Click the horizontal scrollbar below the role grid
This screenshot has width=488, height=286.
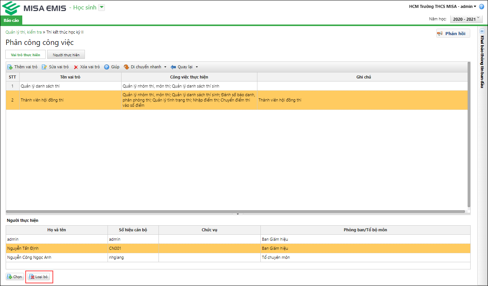(236, 211)
